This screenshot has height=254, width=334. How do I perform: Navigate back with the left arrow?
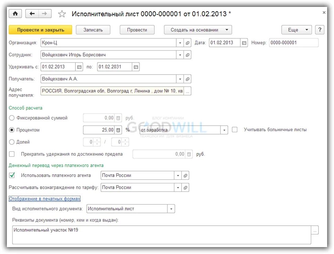(32, 14)
